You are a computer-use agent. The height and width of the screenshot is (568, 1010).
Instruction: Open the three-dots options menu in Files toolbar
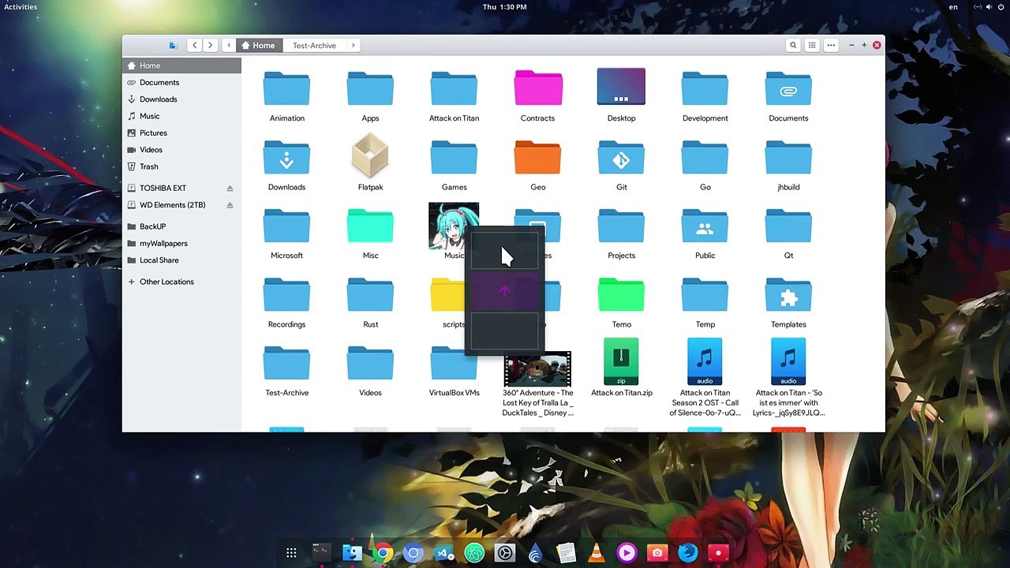pyautogui.click(x=831, y=45)
